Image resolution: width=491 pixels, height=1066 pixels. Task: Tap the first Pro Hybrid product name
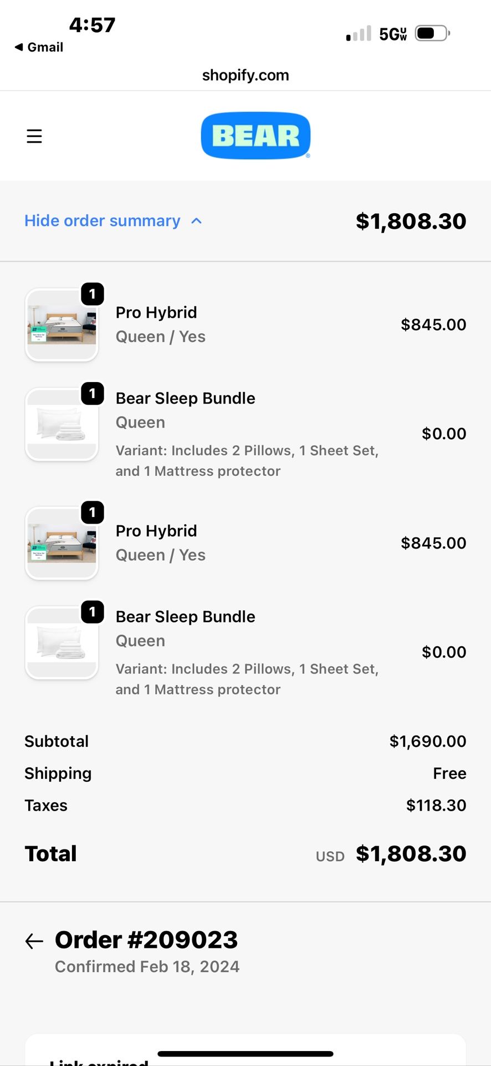pos(156,313)
